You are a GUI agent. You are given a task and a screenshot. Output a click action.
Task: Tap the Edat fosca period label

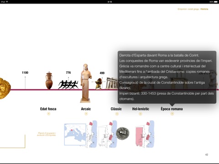point(48,109)
